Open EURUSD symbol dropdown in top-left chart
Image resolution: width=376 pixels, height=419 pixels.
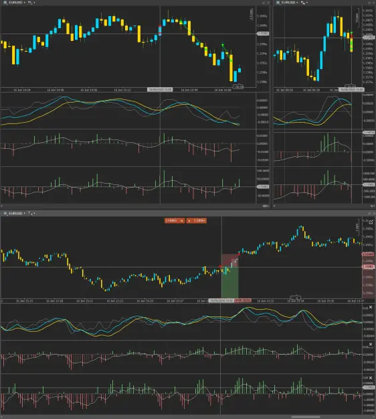(x=17, y=3)
